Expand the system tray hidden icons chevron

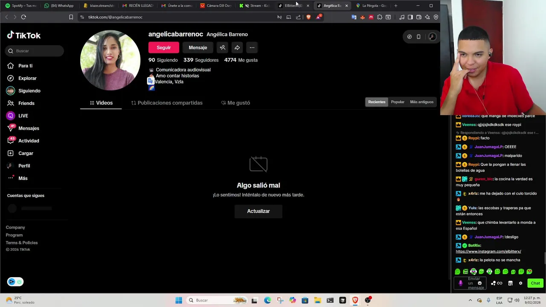(470, 300)
